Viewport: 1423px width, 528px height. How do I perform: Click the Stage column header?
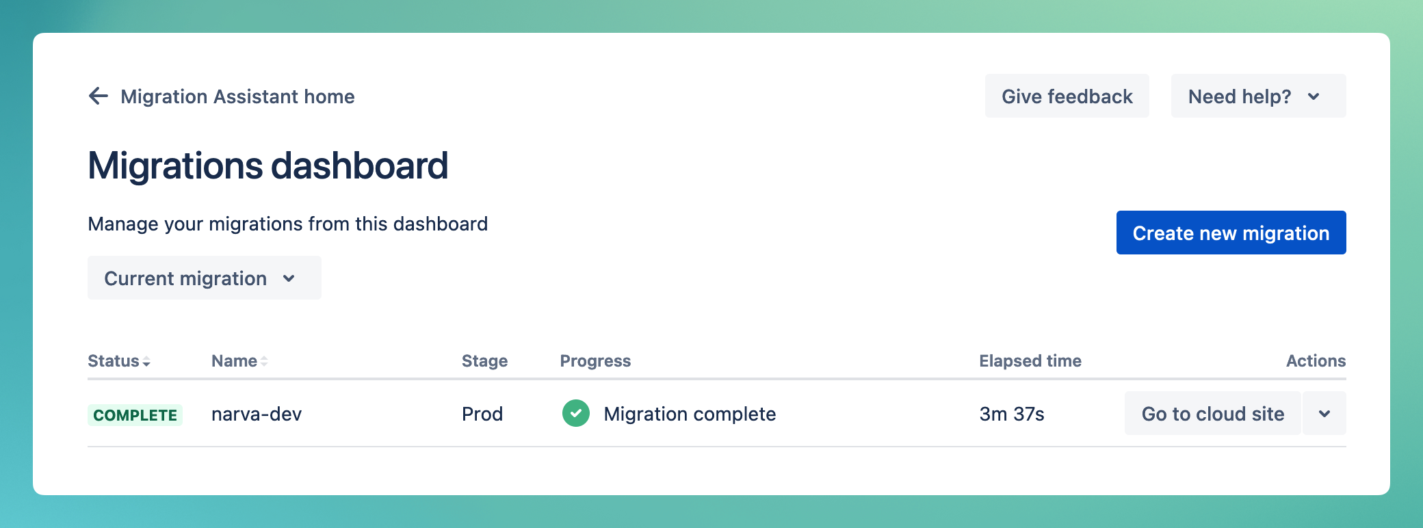(x=484, y=361)
